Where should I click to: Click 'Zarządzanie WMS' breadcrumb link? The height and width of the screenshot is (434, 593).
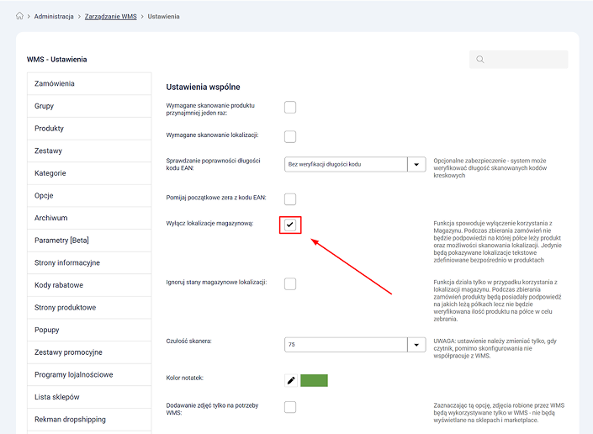tap(109, 16)
